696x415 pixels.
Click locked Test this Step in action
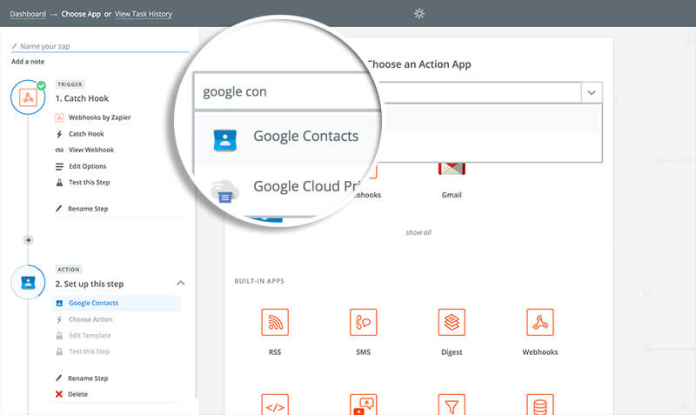coord(90,351)
